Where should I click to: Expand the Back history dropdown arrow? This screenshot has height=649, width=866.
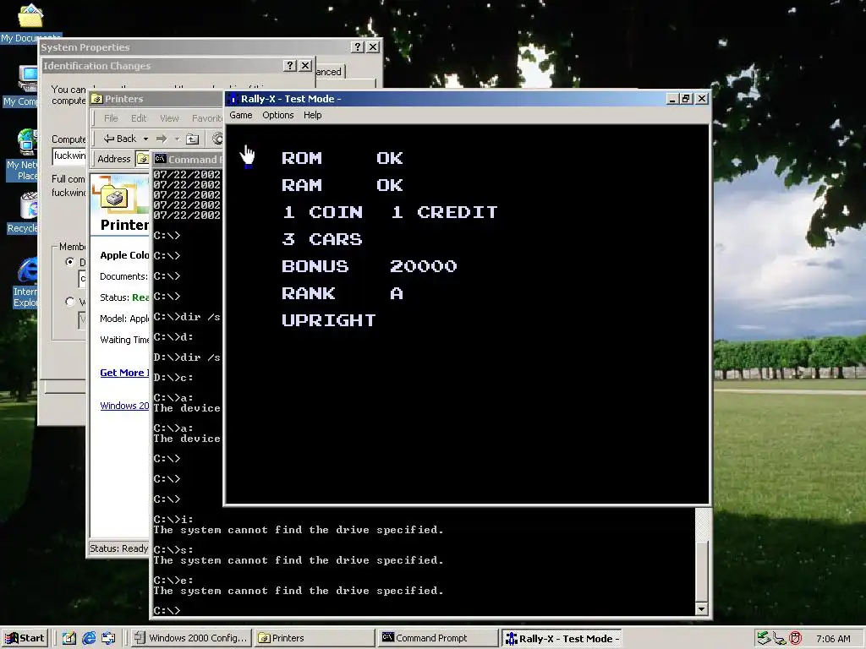(145, 139)
